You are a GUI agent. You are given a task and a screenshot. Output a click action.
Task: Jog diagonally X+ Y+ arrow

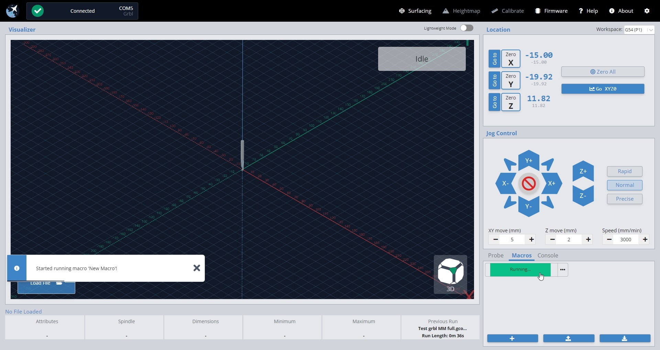tap(548, 164)
